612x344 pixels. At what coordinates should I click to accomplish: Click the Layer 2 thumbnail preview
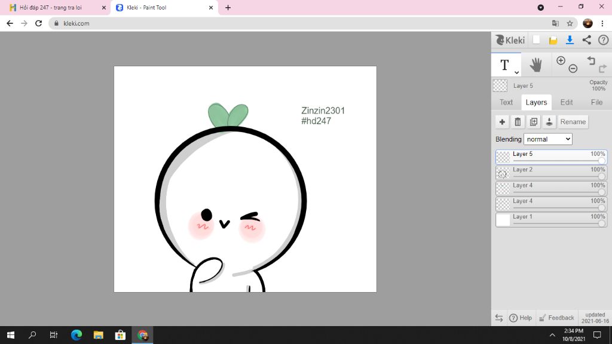coord(503,173)
